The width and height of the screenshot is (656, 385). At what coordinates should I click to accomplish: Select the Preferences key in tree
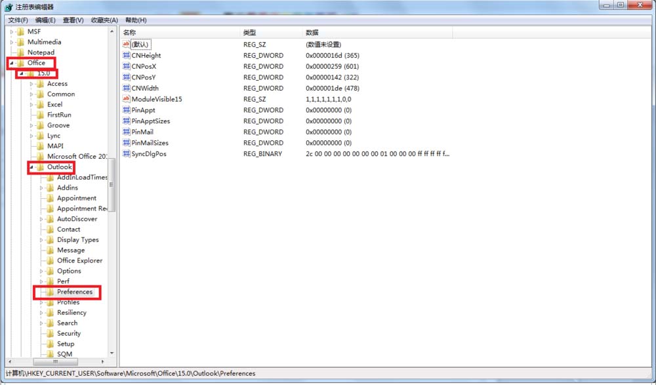(x=74, y=292)
